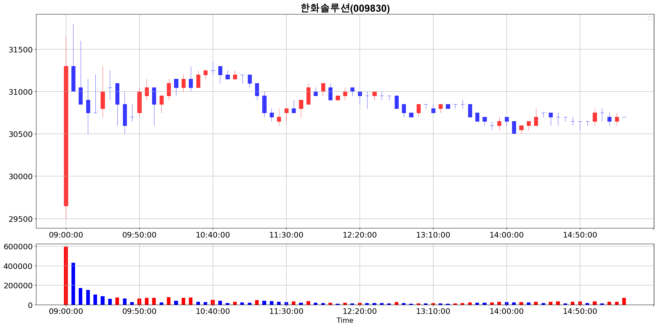Click 10:40:00 tick under the price chart
Viewport: 657px width, 327px height.
coord(213,235)
